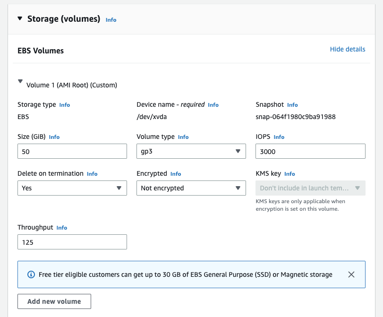The height and width of the screenshot is (317, 383).
Task: Open Info for Storage type
Action: click(x=65, y=105)
